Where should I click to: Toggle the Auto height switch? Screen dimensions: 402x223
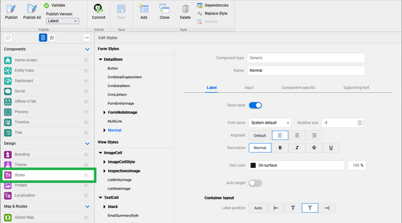click(255, 183)
